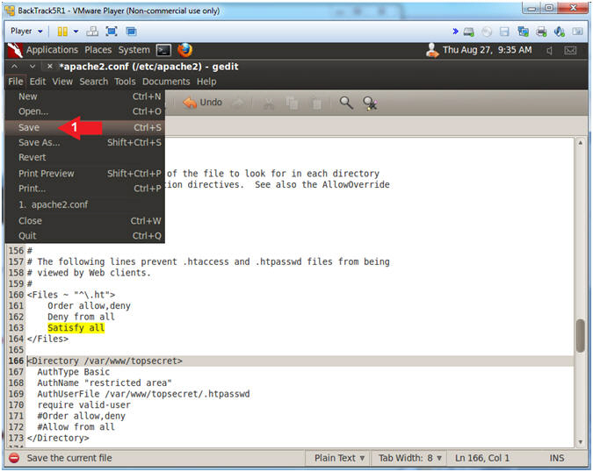Click VMware send Ctrl+Alt+Del icon
The width and height of the screenshot is (593, 472).
(x=92, y=32)
